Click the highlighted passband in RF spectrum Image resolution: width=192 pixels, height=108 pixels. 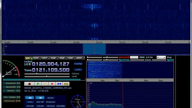point(94,49)
